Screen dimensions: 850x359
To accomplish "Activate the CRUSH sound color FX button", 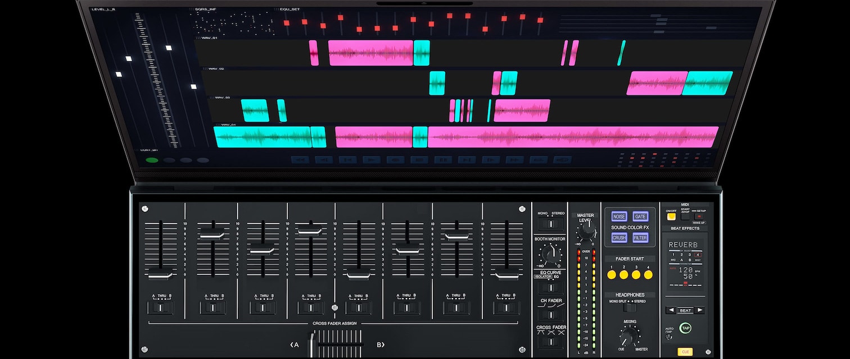I will pyautogui.click(x=619, y=238).
